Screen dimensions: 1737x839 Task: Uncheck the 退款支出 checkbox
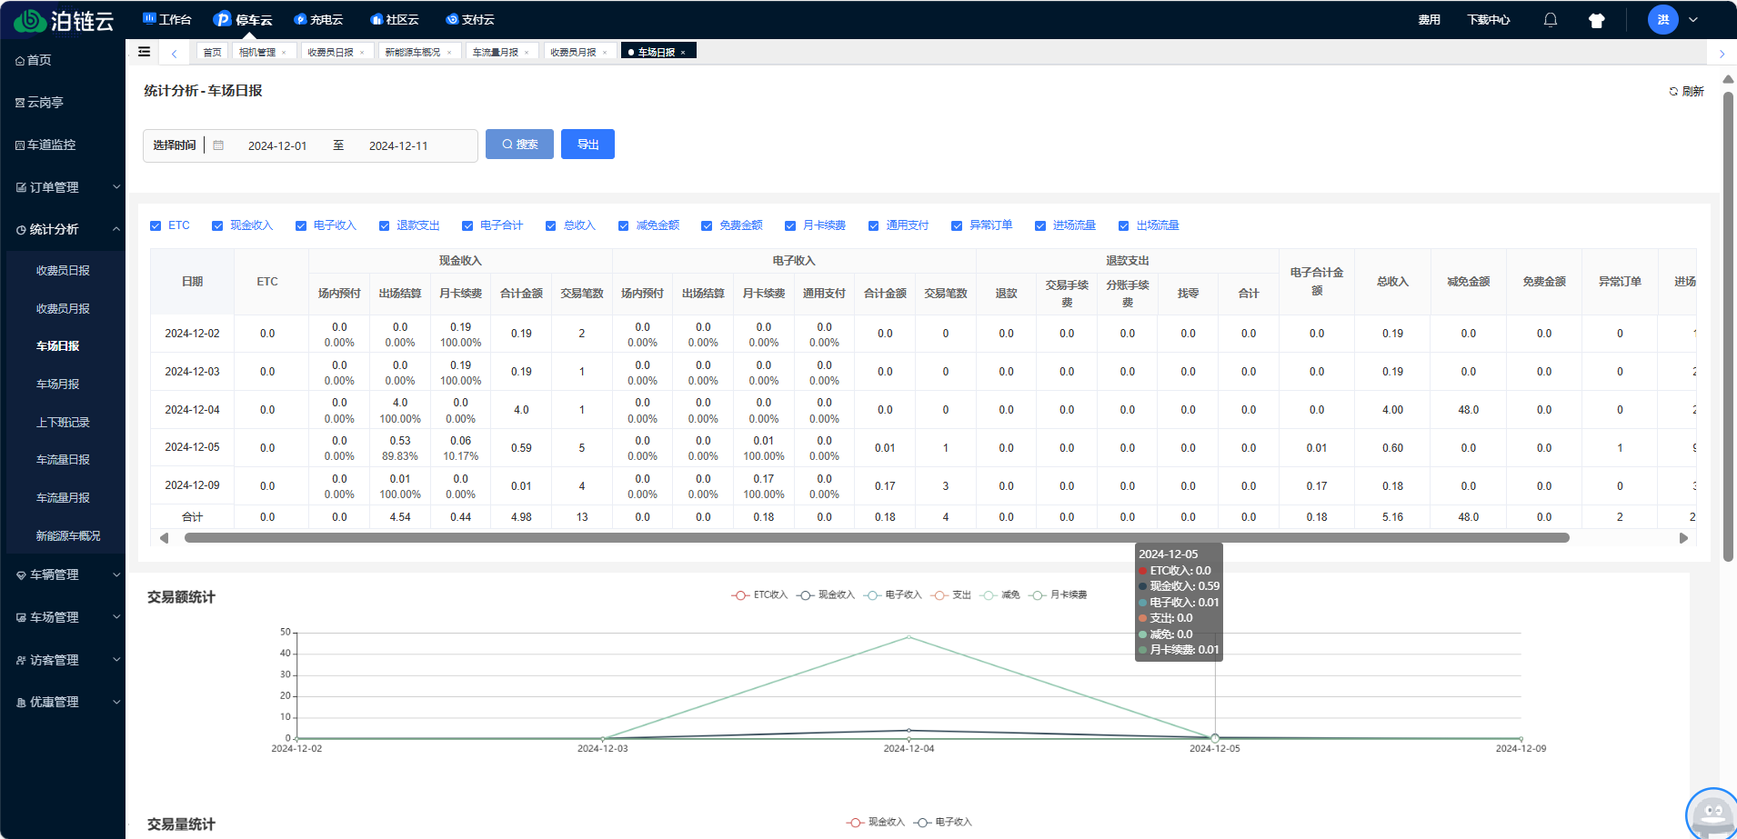coord(384,225)
